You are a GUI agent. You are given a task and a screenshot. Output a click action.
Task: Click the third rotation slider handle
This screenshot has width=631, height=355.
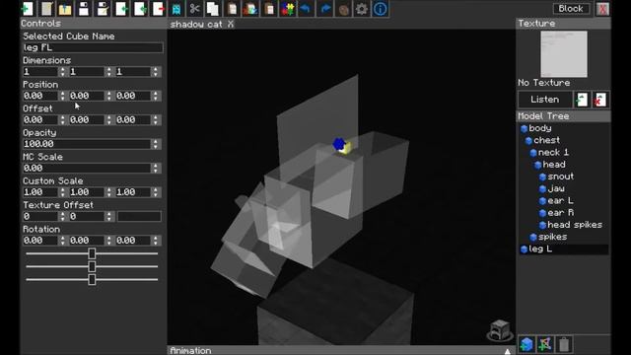click(x=92, y=279)
